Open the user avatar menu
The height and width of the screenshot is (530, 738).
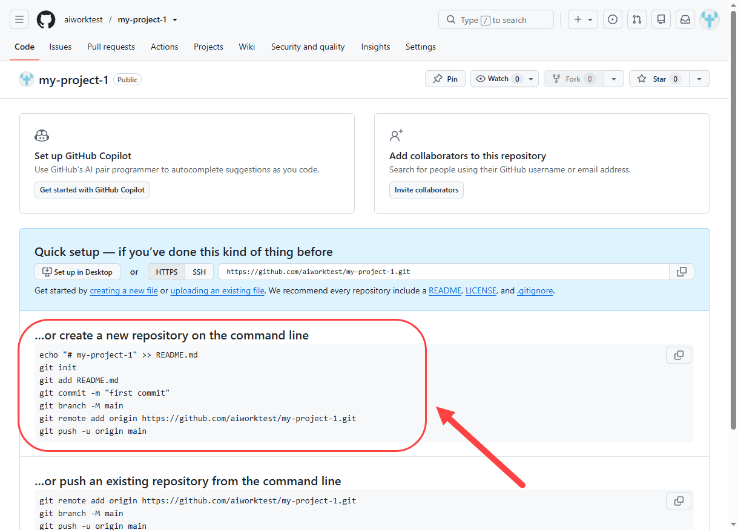click(x=710, y=19)
